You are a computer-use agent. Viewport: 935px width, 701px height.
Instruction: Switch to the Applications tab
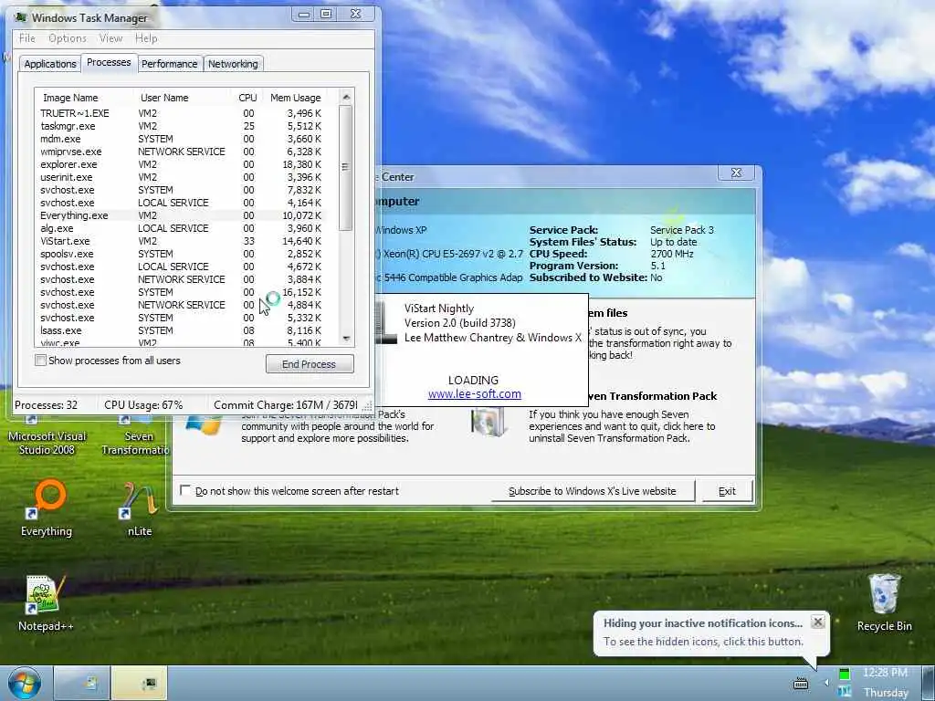pyautogui.click(x=50, y=64)
